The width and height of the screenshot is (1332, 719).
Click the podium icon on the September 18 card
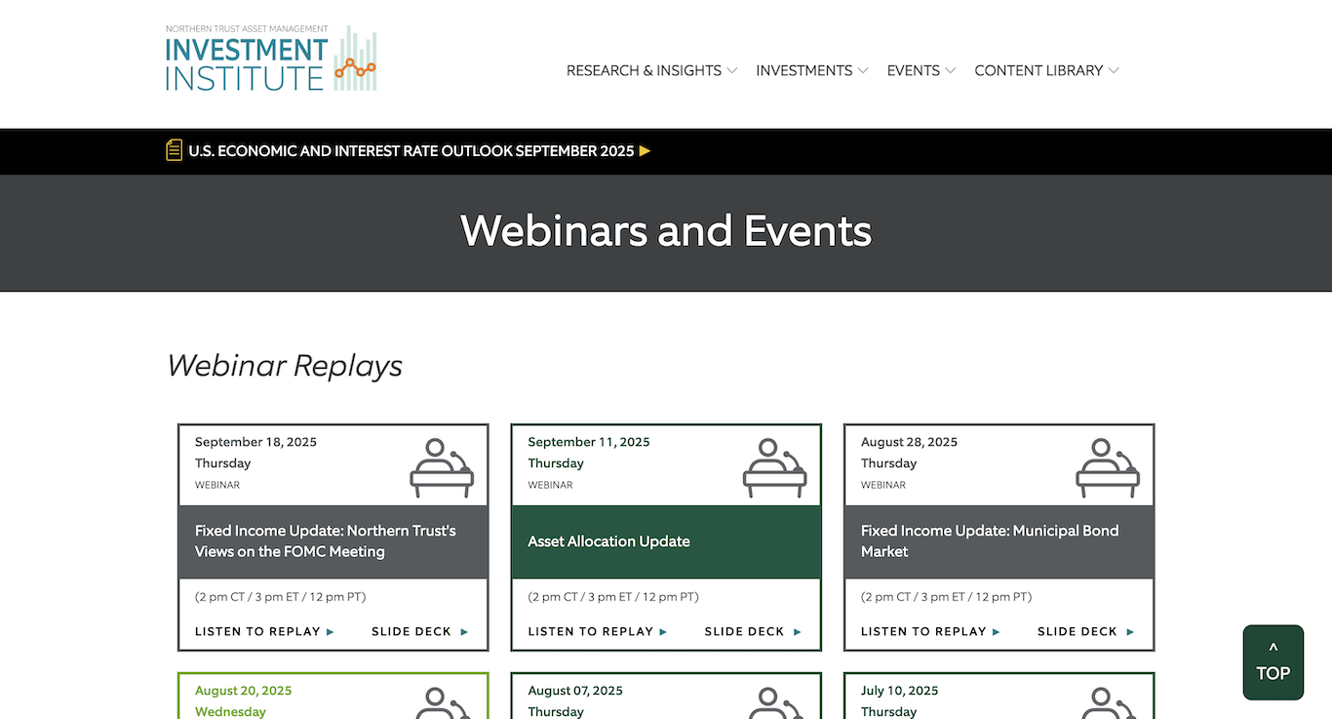(442, 468)
